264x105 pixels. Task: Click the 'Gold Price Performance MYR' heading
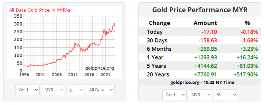[200, 10]
